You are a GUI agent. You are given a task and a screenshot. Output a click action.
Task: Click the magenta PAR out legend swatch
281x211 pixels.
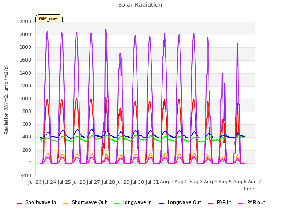[241, 203]
